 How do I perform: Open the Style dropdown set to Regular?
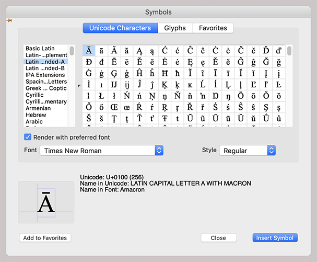pos(246,151)
